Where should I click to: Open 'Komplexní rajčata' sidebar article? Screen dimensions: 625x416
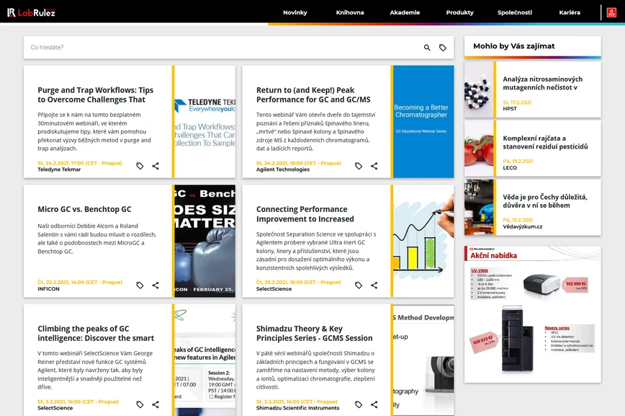(545, 142)
